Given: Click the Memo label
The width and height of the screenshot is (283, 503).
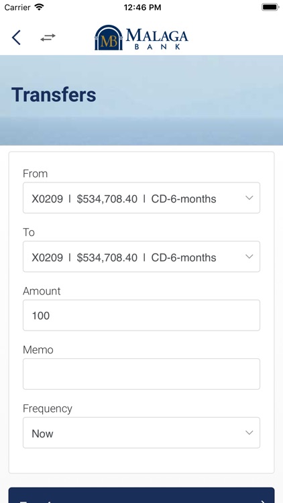Looking at the screenshot, I should (38, 349).
